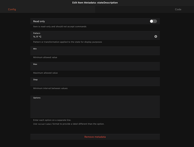The image size is (194, 147).
Task: Click into the Min value field
Action: [x=95, y=52]
